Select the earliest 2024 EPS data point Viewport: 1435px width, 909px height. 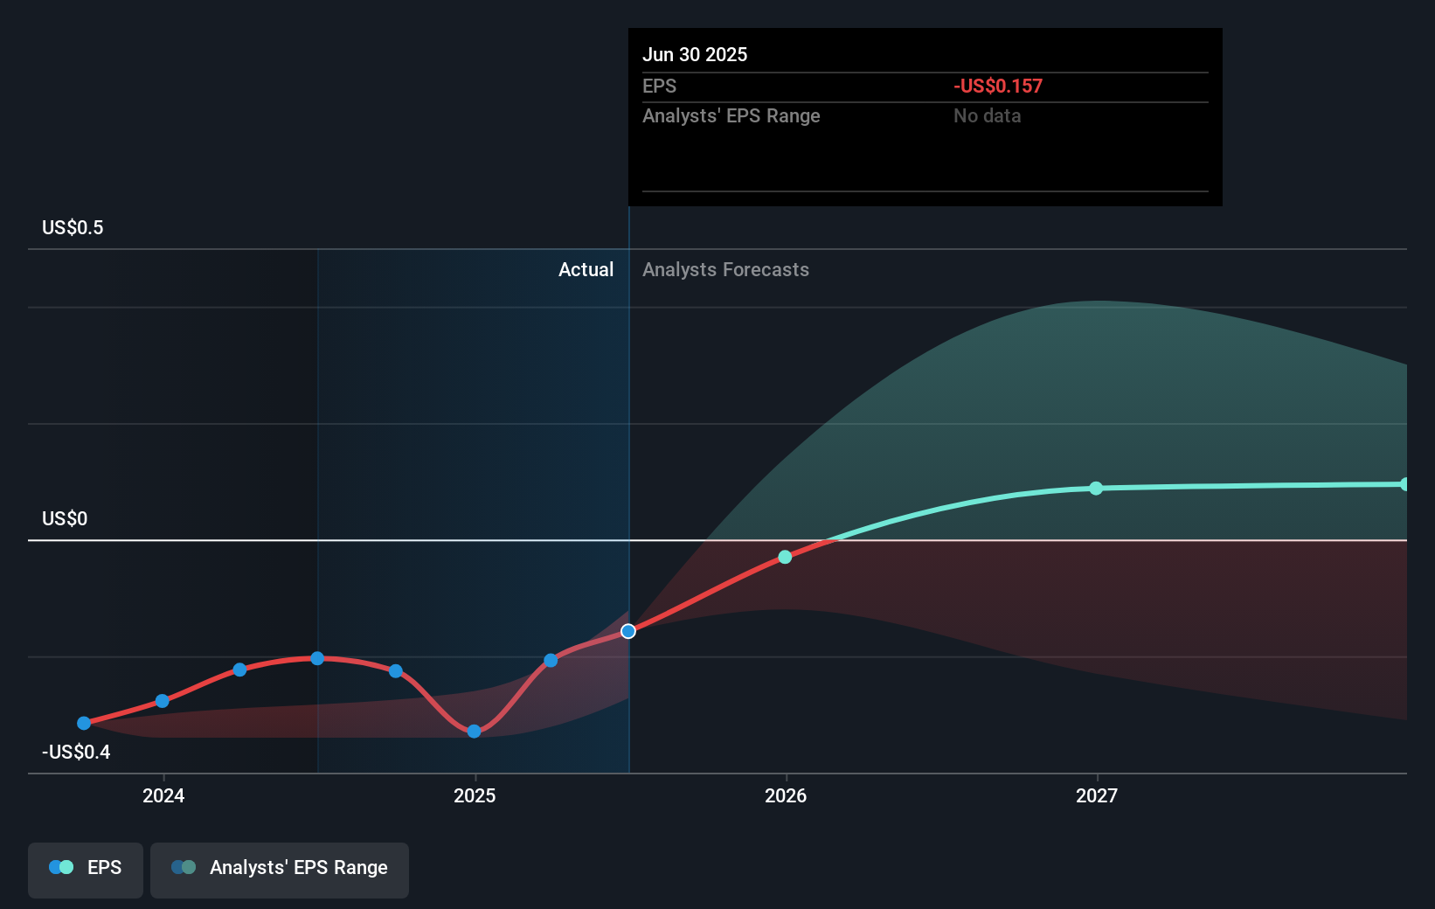pos(83,723)
